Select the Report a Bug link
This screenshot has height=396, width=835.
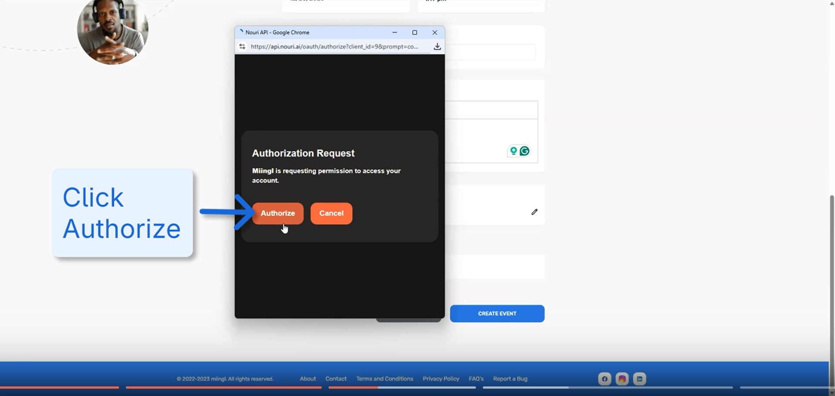[510, 379]
